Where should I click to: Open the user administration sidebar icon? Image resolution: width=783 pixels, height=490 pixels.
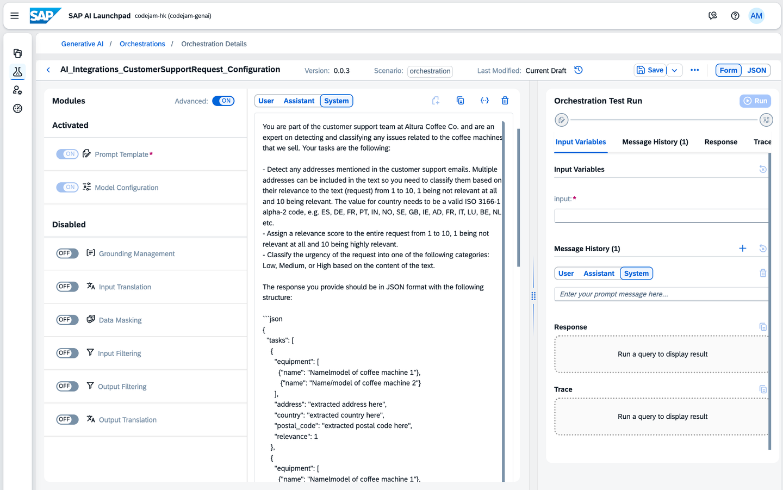(17, 90)
